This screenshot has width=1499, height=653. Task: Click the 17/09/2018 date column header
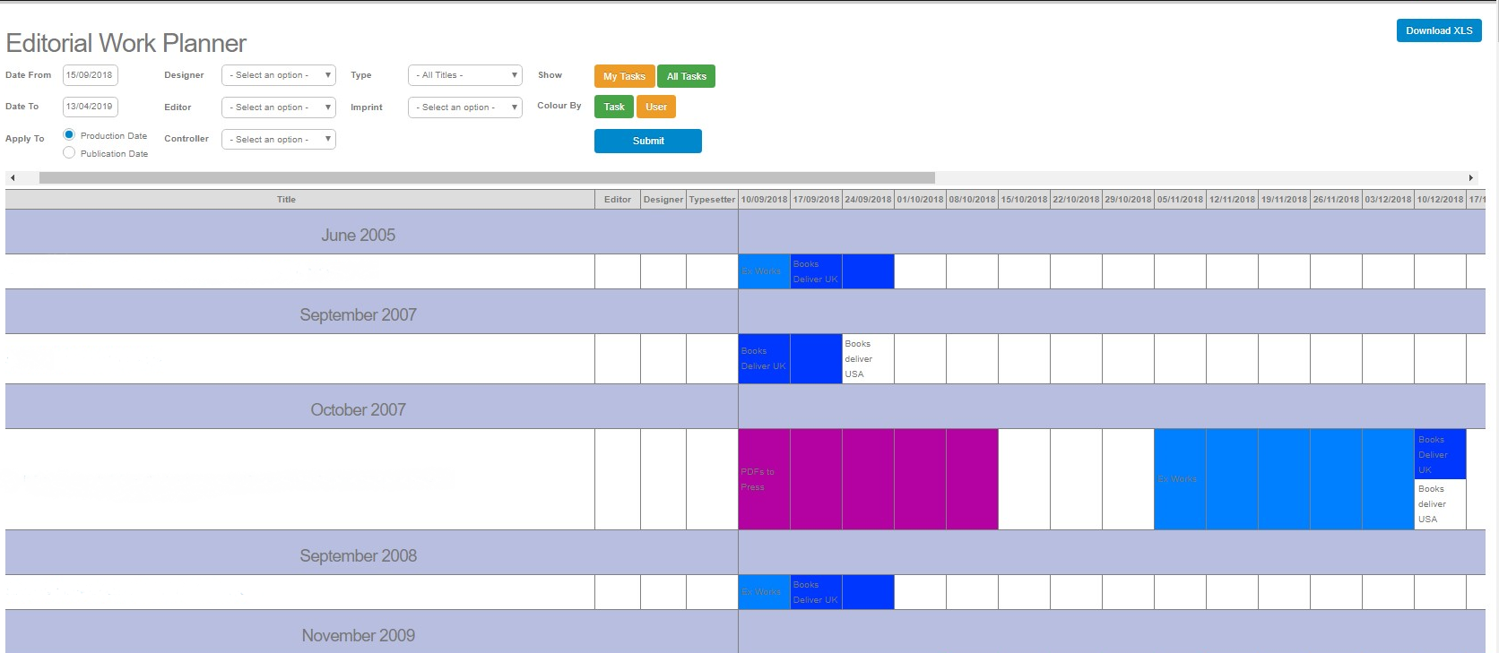point(816,199)
